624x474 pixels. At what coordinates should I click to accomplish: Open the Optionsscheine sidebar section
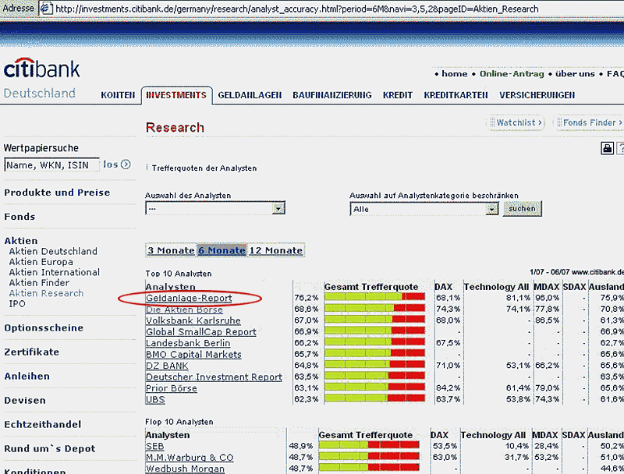coord(44,328)
